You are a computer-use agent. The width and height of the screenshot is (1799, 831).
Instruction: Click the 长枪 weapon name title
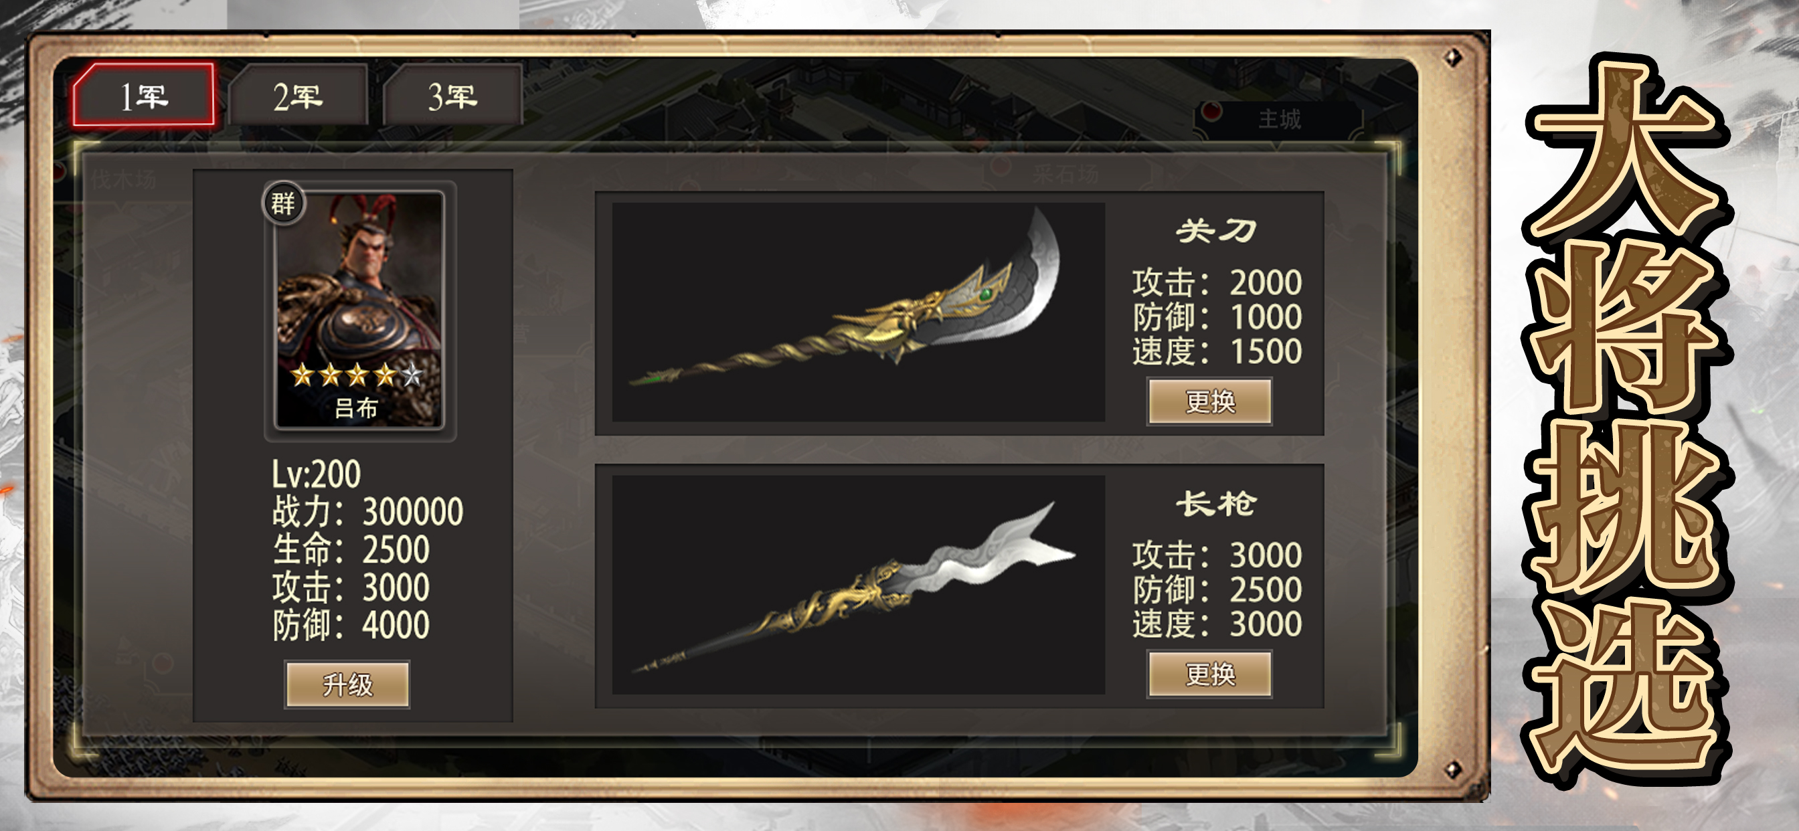pyautogui.click(x=1216, y=502)
